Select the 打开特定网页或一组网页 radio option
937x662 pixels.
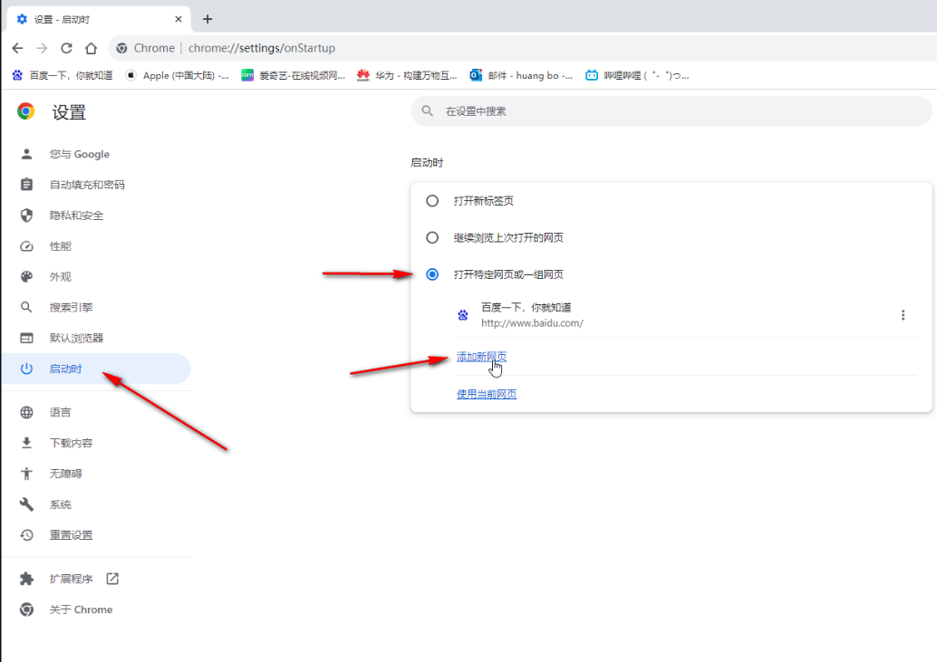click(432, 274)
